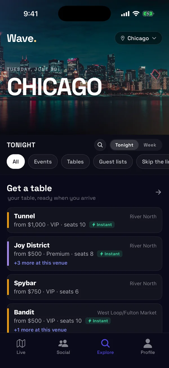Screen dimensions: 169x368
Task: Open the Spybar table listing
Action: pos(84,287)
